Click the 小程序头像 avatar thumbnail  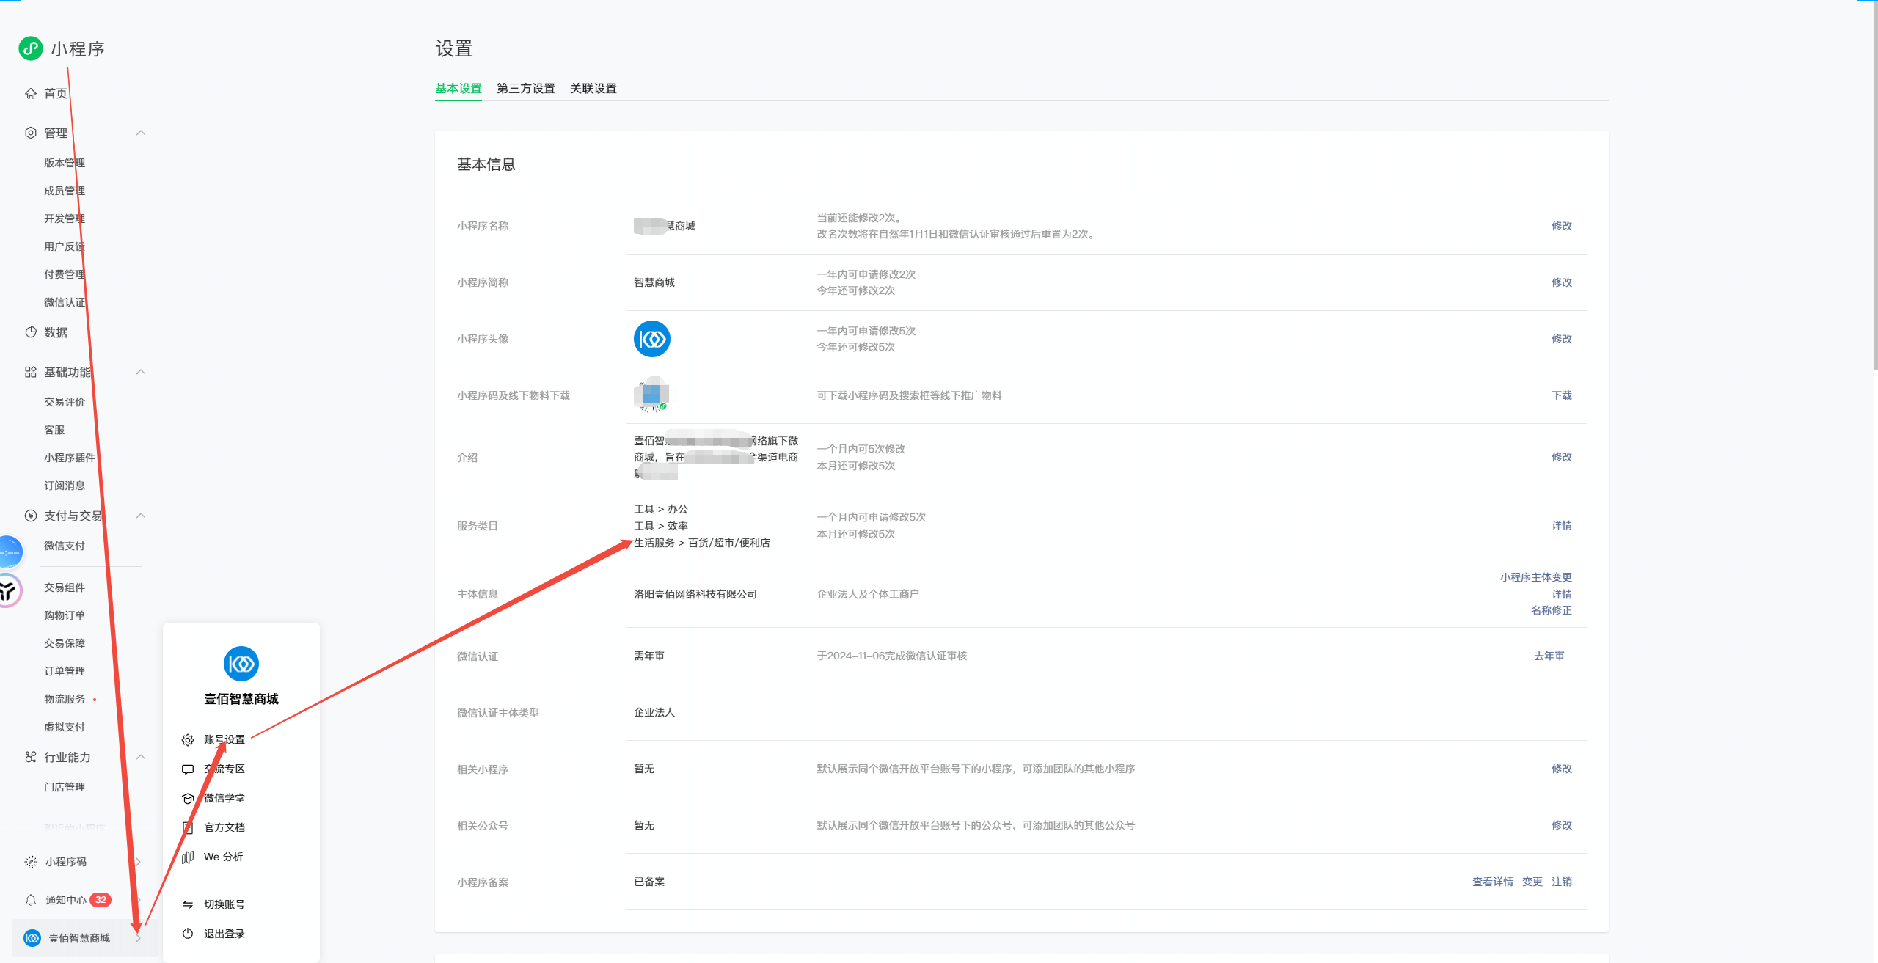(651, 339)
